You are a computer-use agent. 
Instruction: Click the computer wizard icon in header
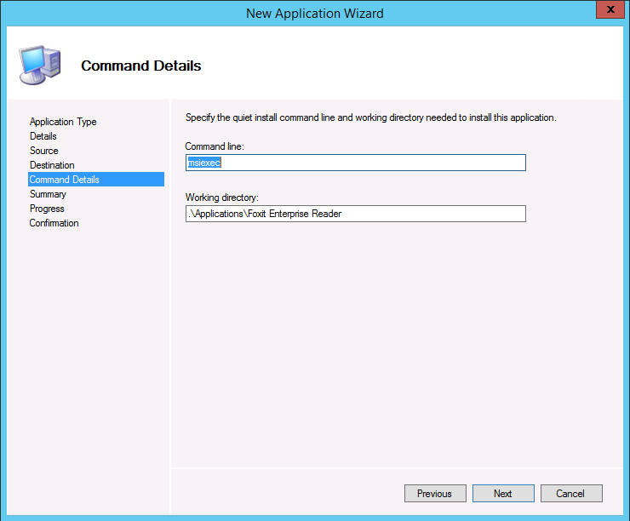39,66
